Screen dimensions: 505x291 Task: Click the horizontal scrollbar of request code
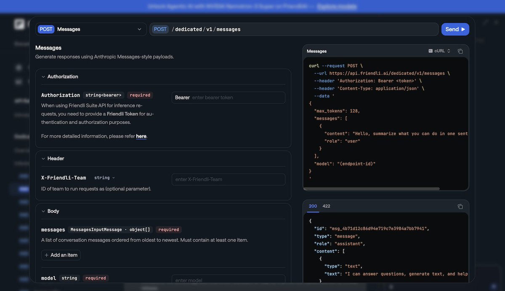[372, 189]
